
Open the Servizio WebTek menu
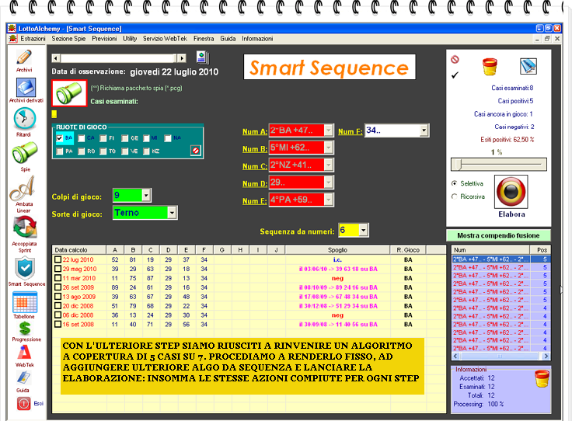[165, 39]
